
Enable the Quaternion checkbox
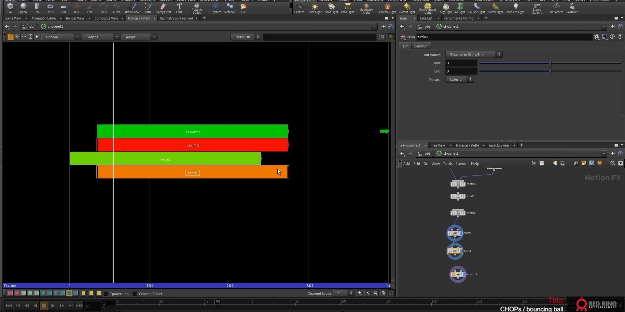106,294
